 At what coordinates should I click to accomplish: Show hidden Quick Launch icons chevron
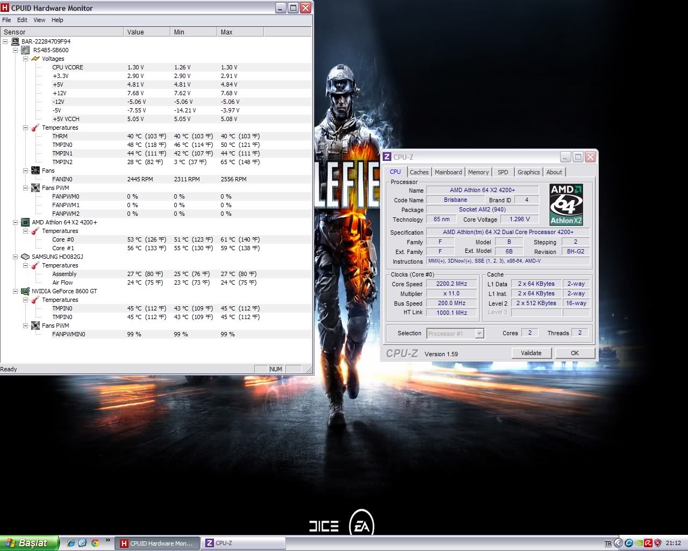[x=107, y=540]
